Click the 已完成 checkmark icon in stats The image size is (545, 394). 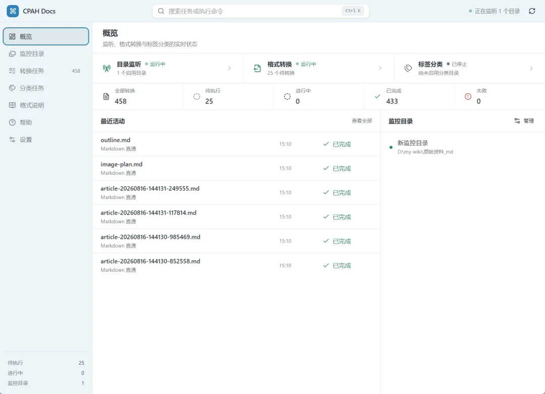(377, 96)
